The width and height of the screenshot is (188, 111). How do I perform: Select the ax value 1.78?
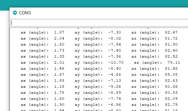pos(59,93)
